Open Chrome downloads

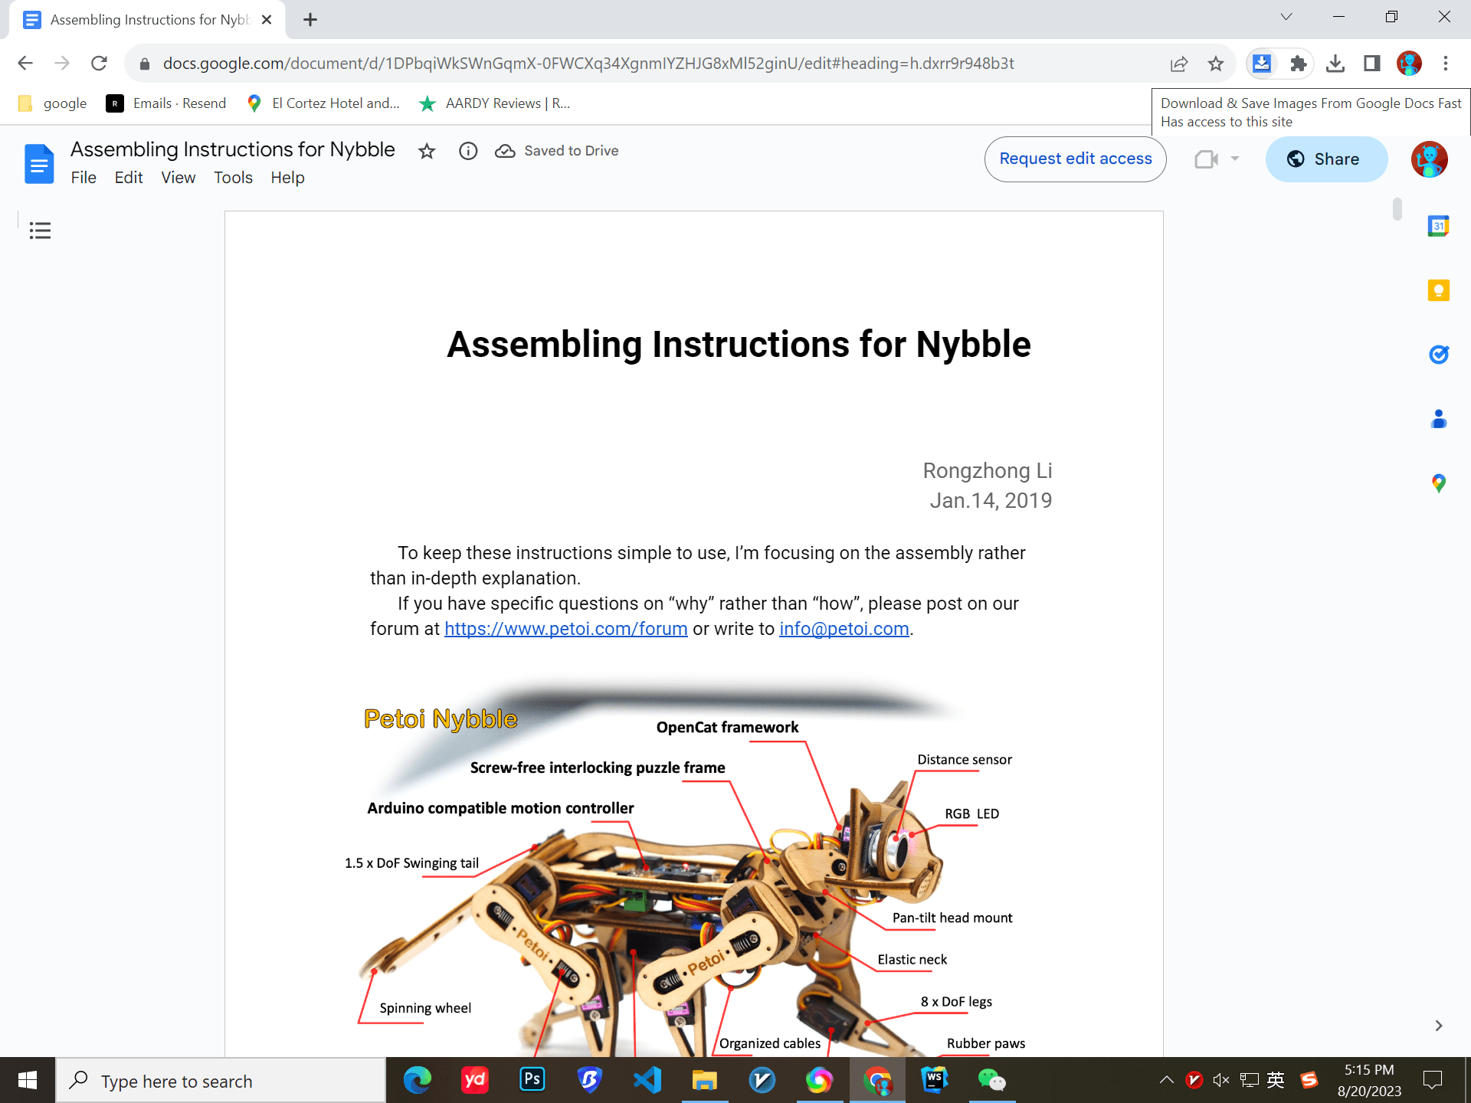(1335, 64)
